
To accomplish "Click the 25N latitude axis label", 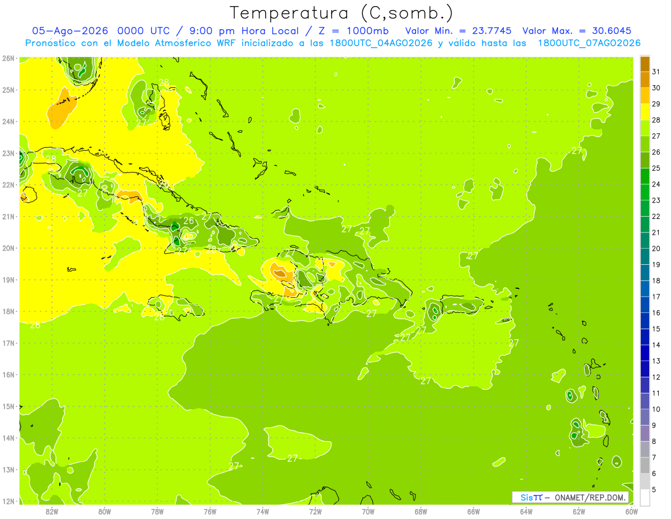I will (x=8, y=90).
